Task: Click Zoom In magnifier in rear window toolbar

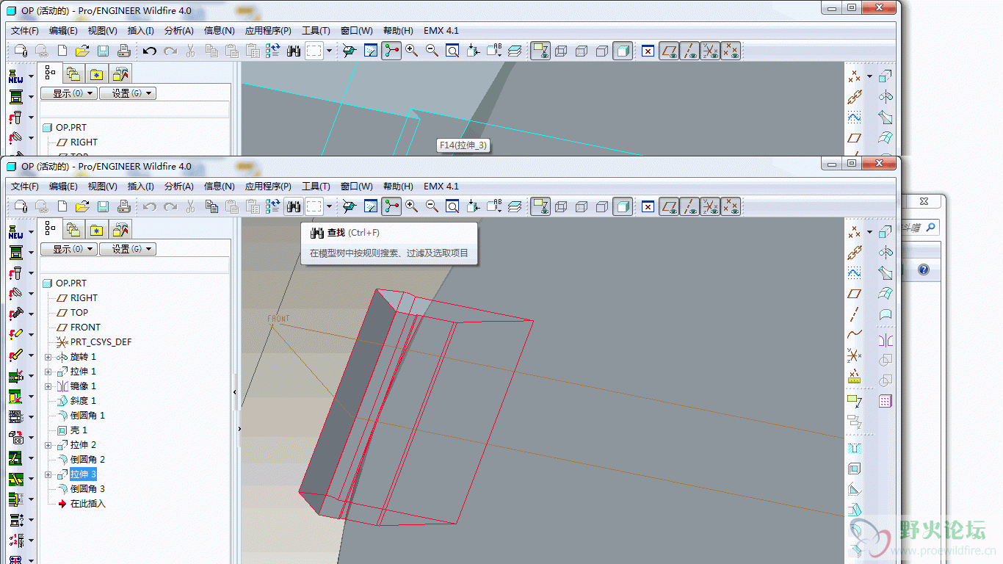Action: tap(411, 51)
